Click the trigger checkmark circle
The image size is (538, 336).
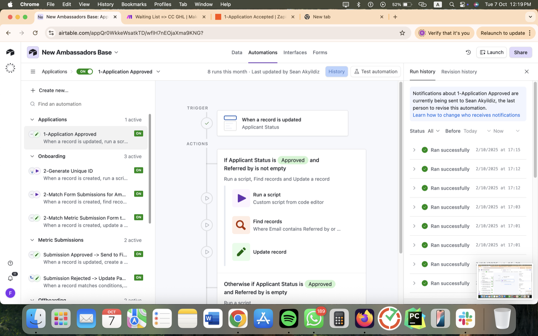pos(207,123)
